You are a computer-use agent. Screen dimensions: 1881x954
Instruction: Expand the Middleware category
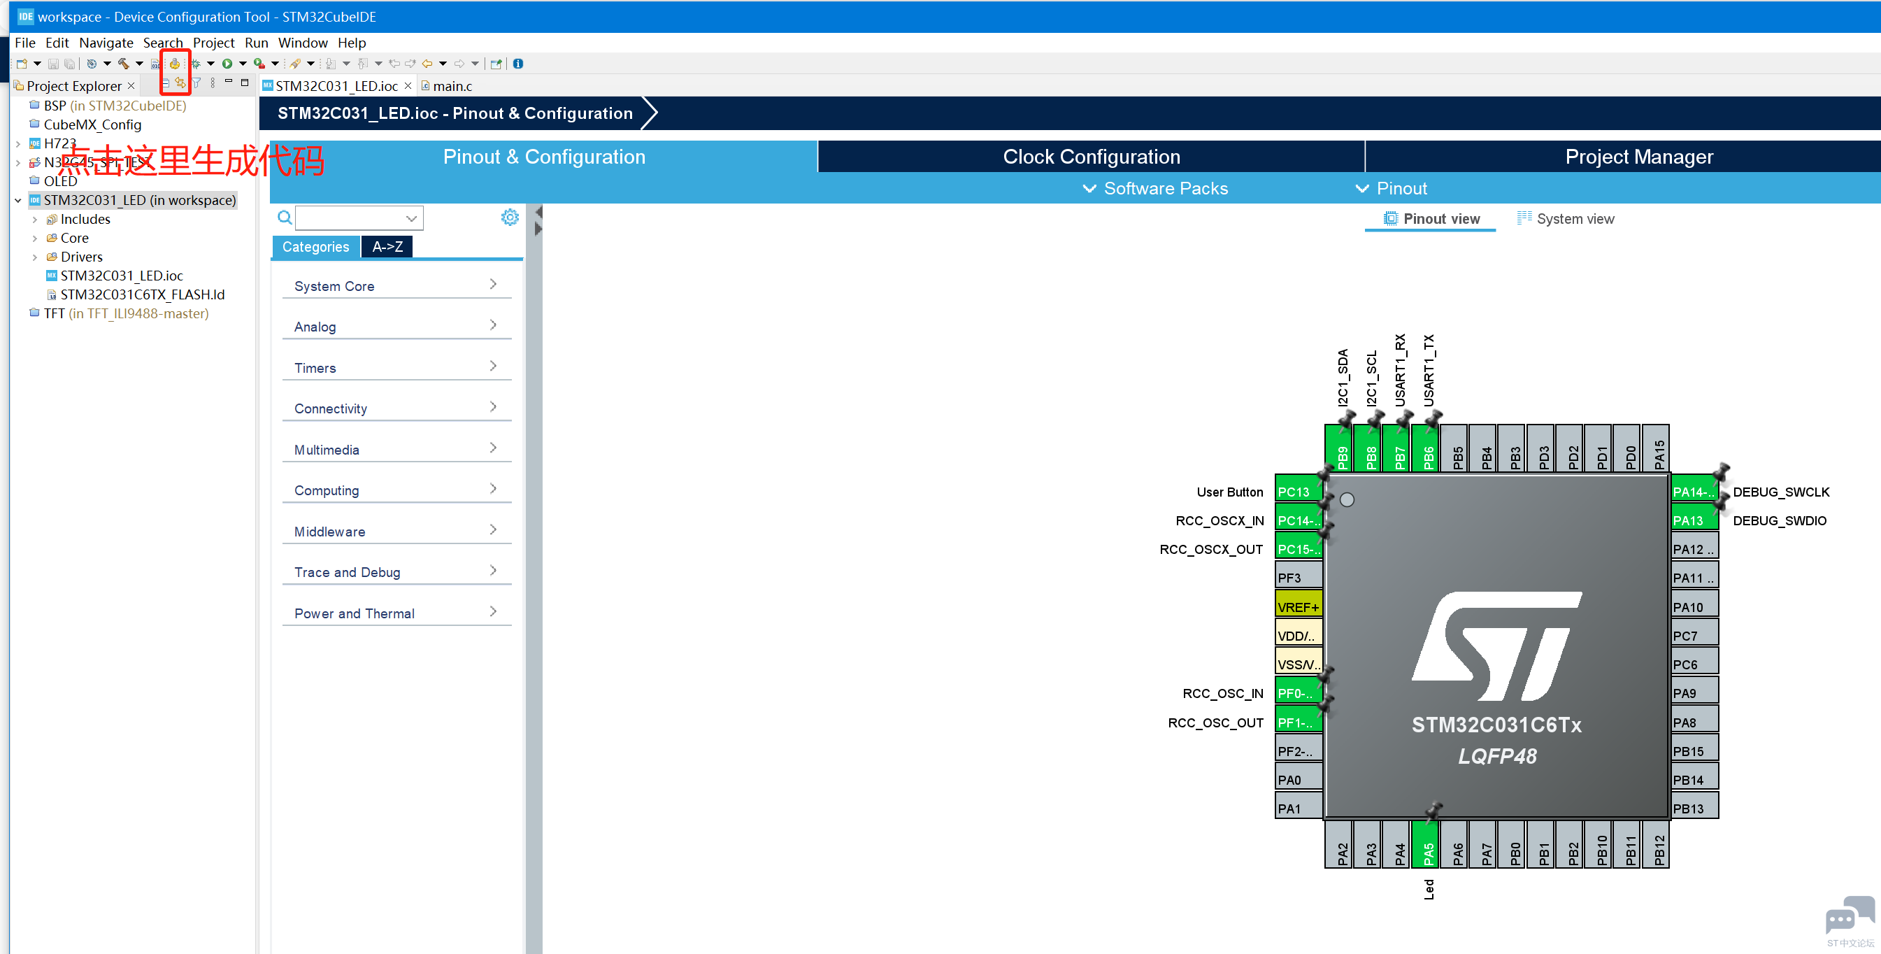pos(396,531)
